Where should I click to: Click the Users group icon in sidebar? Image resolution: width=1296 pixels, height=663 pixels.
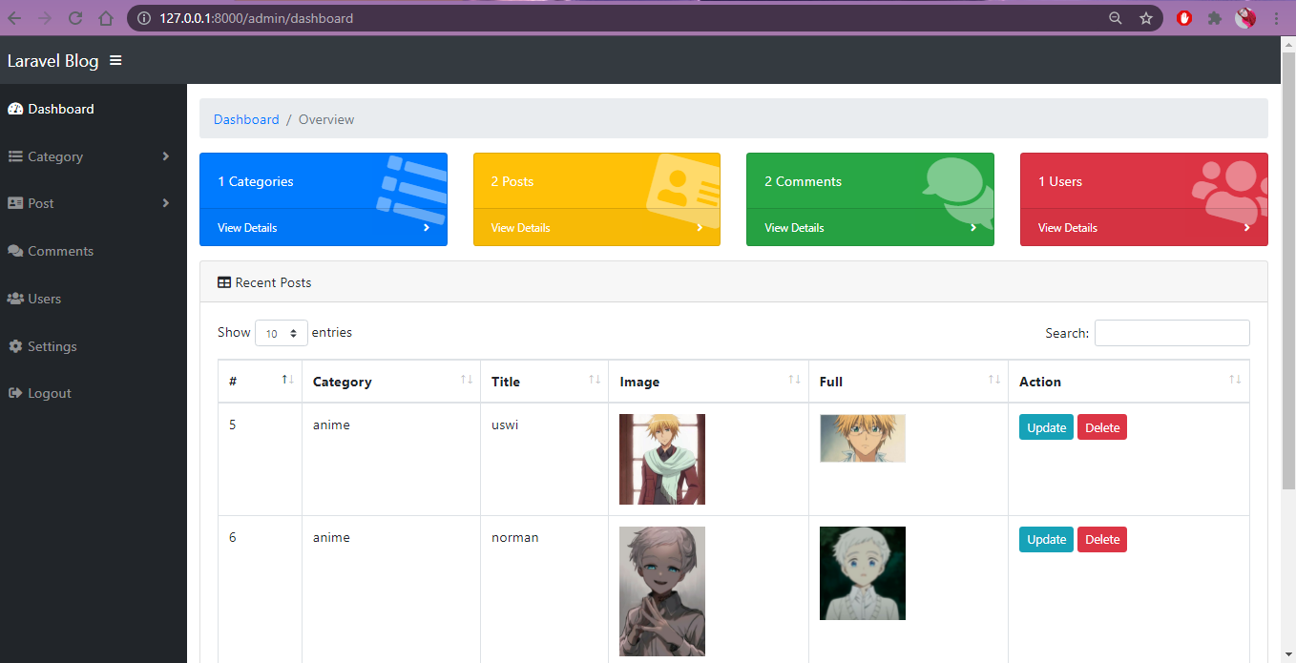[x=15, y=299]
